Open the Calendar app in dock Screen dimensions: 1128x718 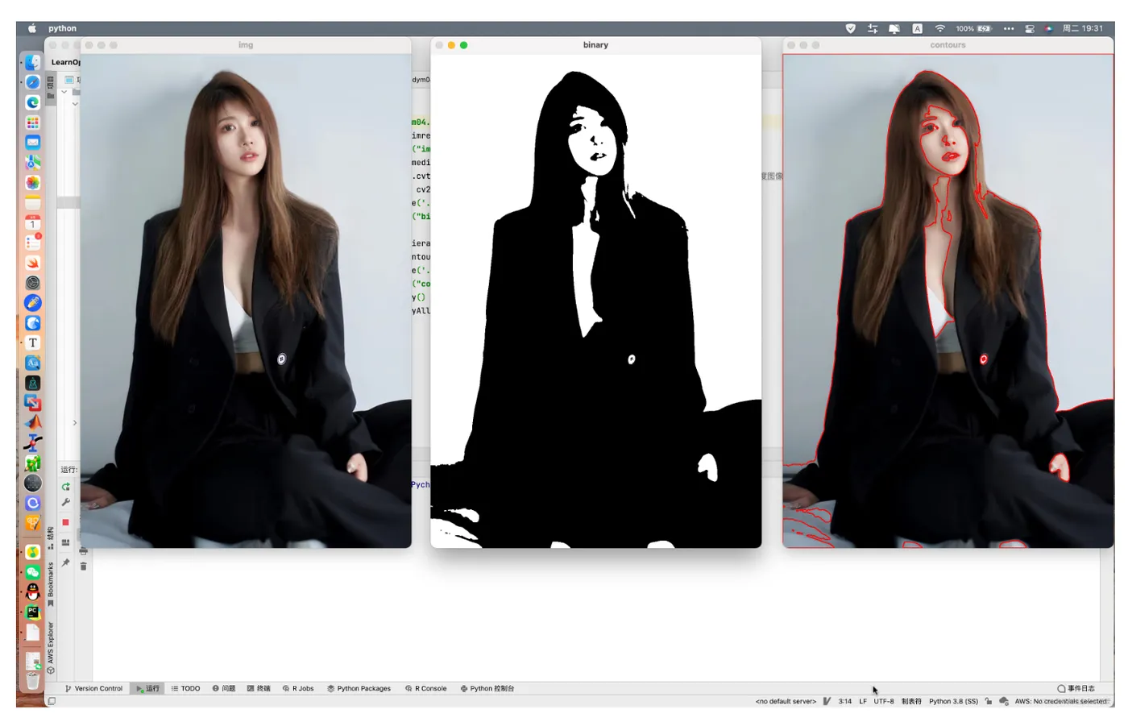click(32, 222)
